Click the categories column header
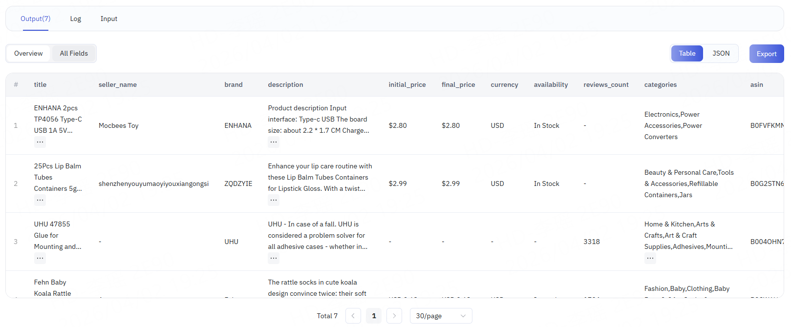The height and width of the screenshot is (327, 791). point(661,84)
